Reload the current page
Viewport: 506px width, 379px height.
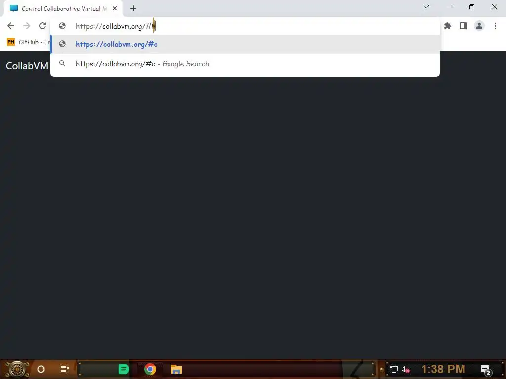[42, 26]
